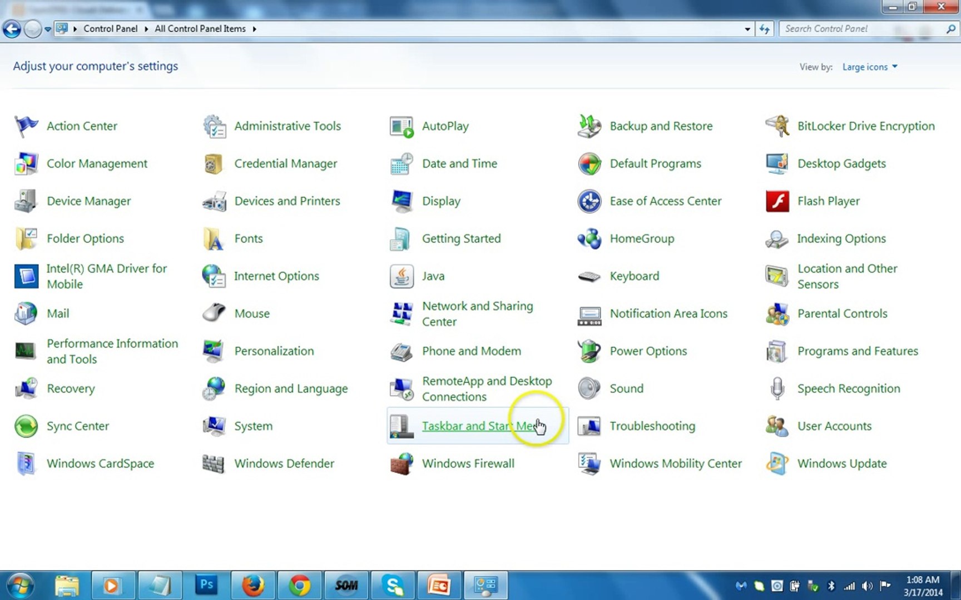This screenshot has width=961, height=600.
Task: Click the Device Manager icon
Action: pos(26,201)
